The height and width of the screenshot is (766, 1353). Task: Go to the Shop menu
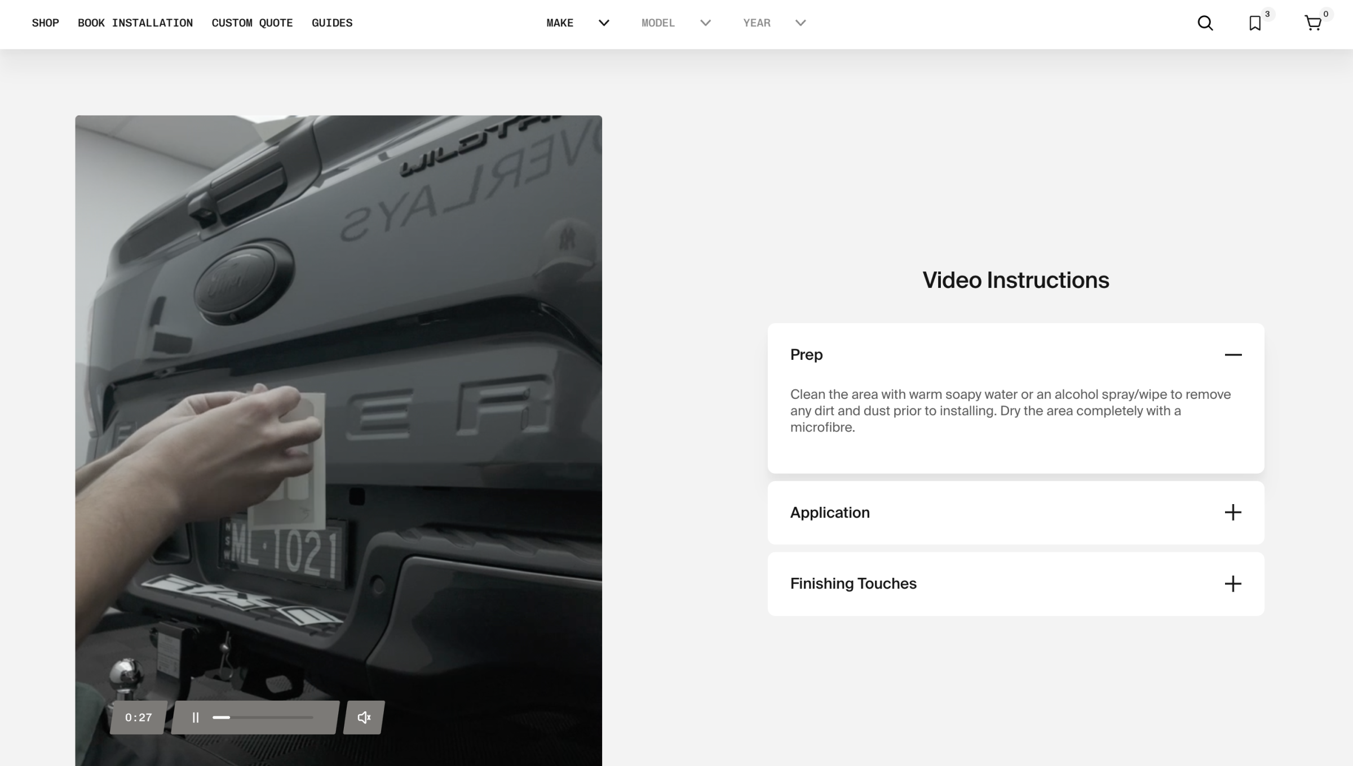point(45,23)
